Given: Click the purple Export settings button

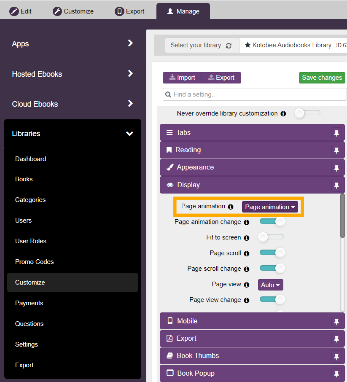Looking at the screenshot, I should [221, 78].
